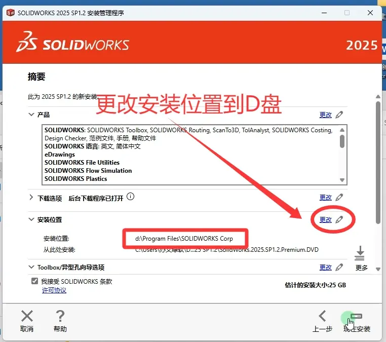The height and width of the screenshot is (342, 386).
Task: Click the main scrollbar down arrow
Action: 378,269
